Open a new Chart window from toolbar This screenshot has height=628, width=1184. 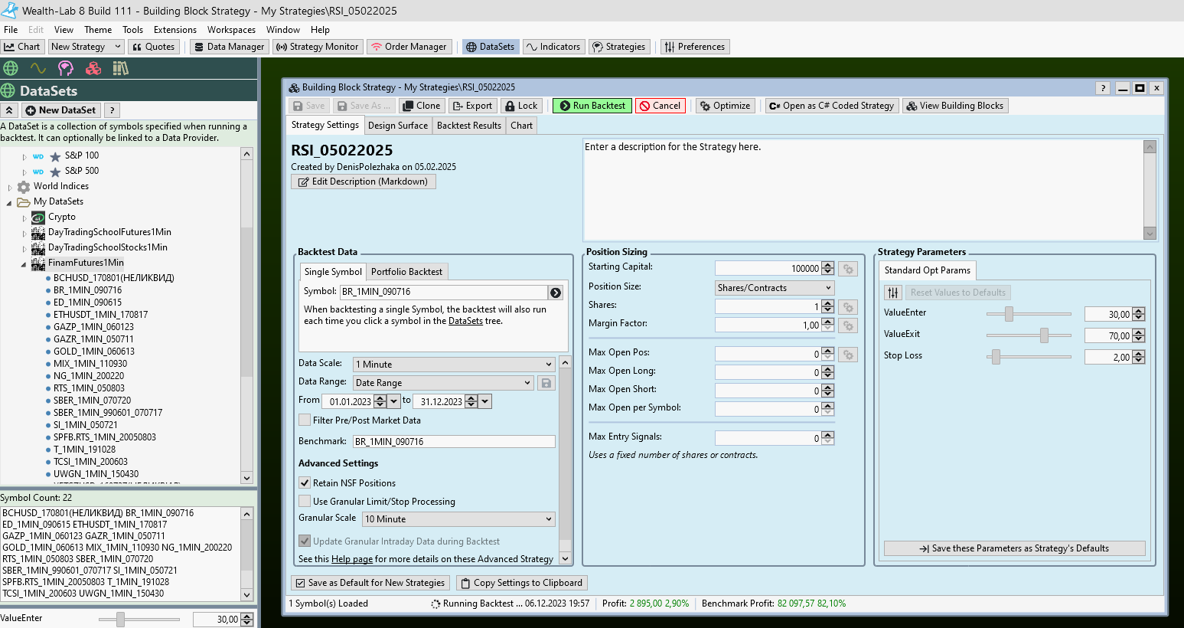point(22,47)
